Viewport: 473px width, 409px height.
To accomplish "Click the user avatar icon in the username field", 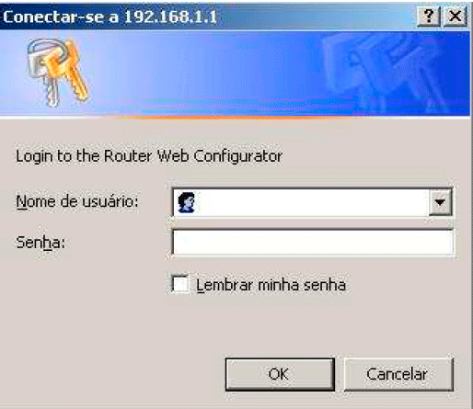I will (x=187, y=202).
